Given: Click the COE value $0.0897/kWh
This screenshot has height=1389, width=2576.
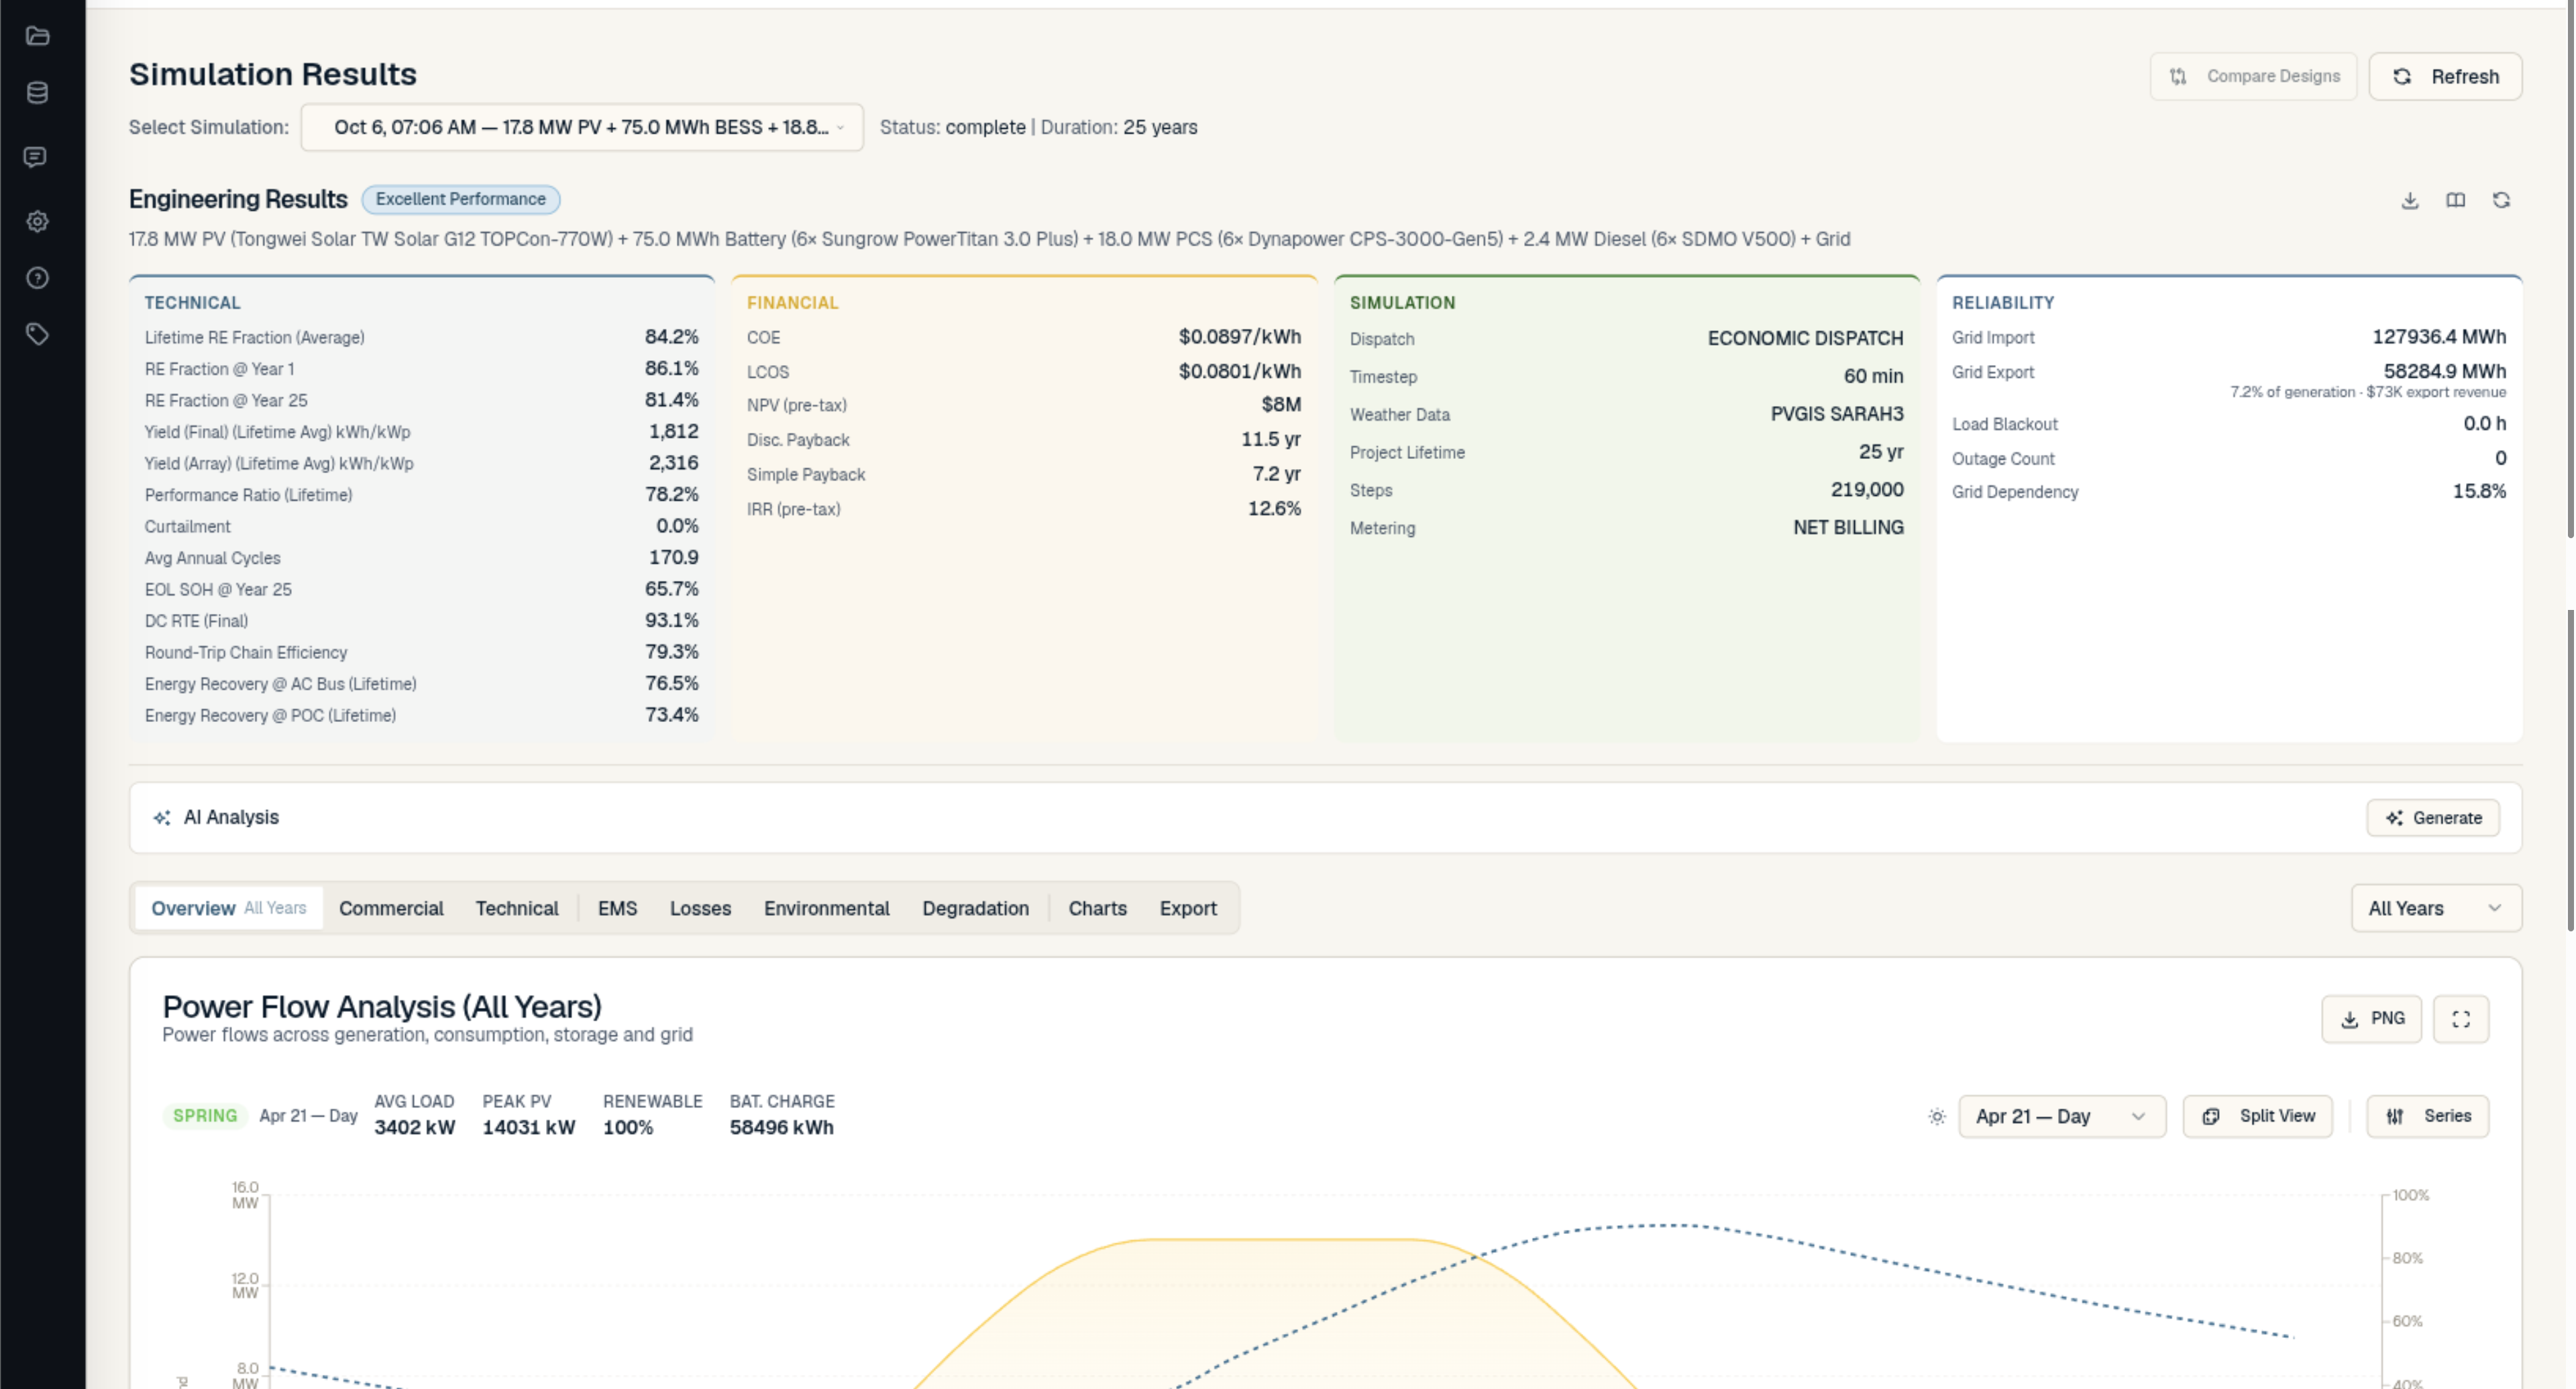Looking at the screenshot, I should coord(1240,337).
